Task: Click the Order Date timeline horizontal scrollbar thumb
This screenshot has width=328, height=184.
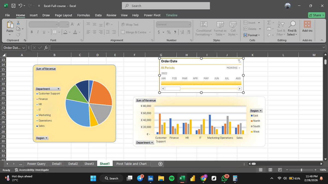Action: coord(172,89)
